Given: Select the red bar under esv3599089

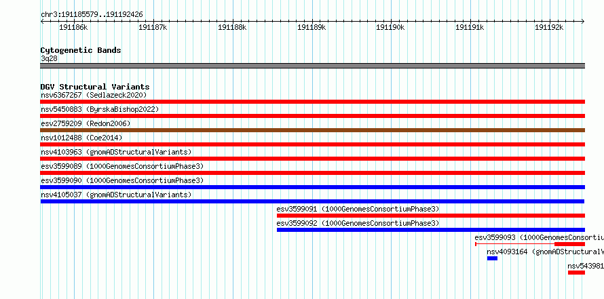Looking at the screenshot, I should [x=312, y=173].
